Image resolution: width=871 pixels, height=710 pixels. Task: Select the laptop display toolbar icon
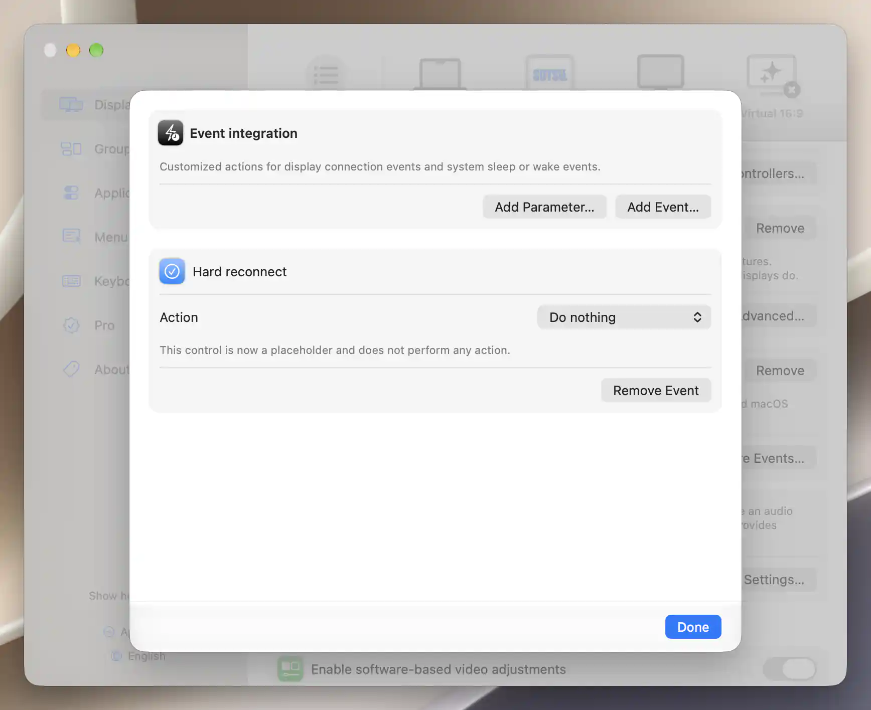[x=440, y=74]
